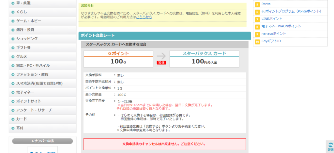The image size is (334, 153).
Task: Click the red 交換申請後のキャンセル warning notice
Action: (165, 144)
